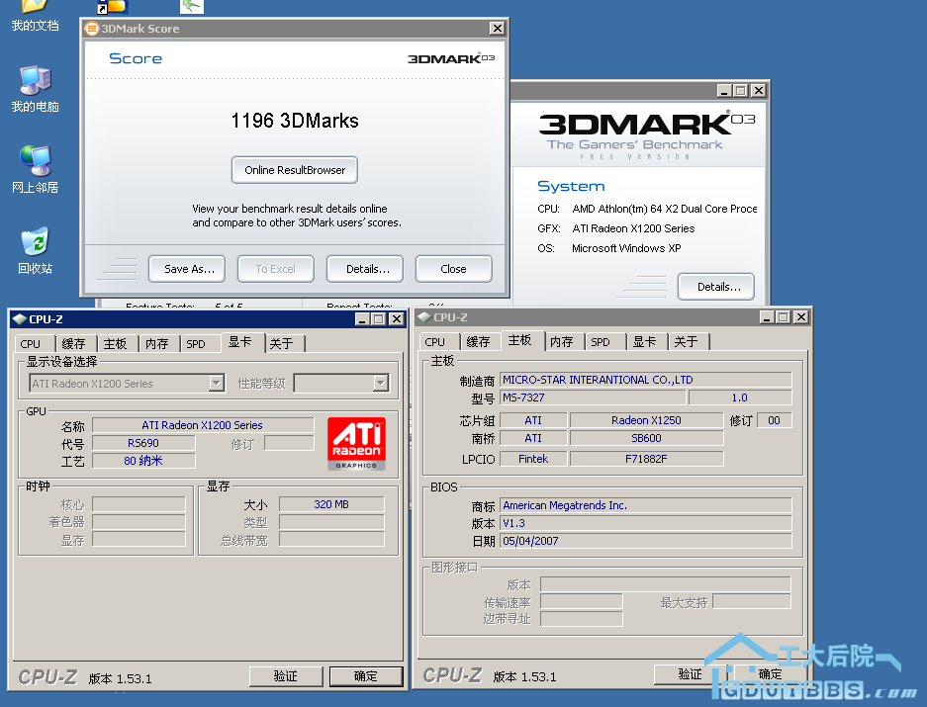Image resolution: width=927 pixels, height=707 pixels.
Task: Click the Radeon X1250 chipset field
Action: pyautogui.click(x=646, y=420)
